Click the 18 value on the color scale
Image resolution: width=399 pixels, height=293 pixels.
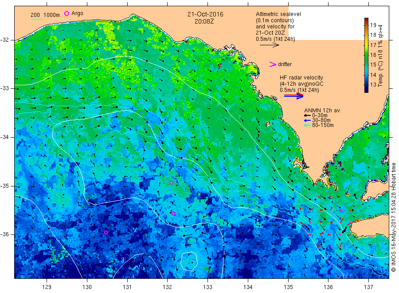373,35
